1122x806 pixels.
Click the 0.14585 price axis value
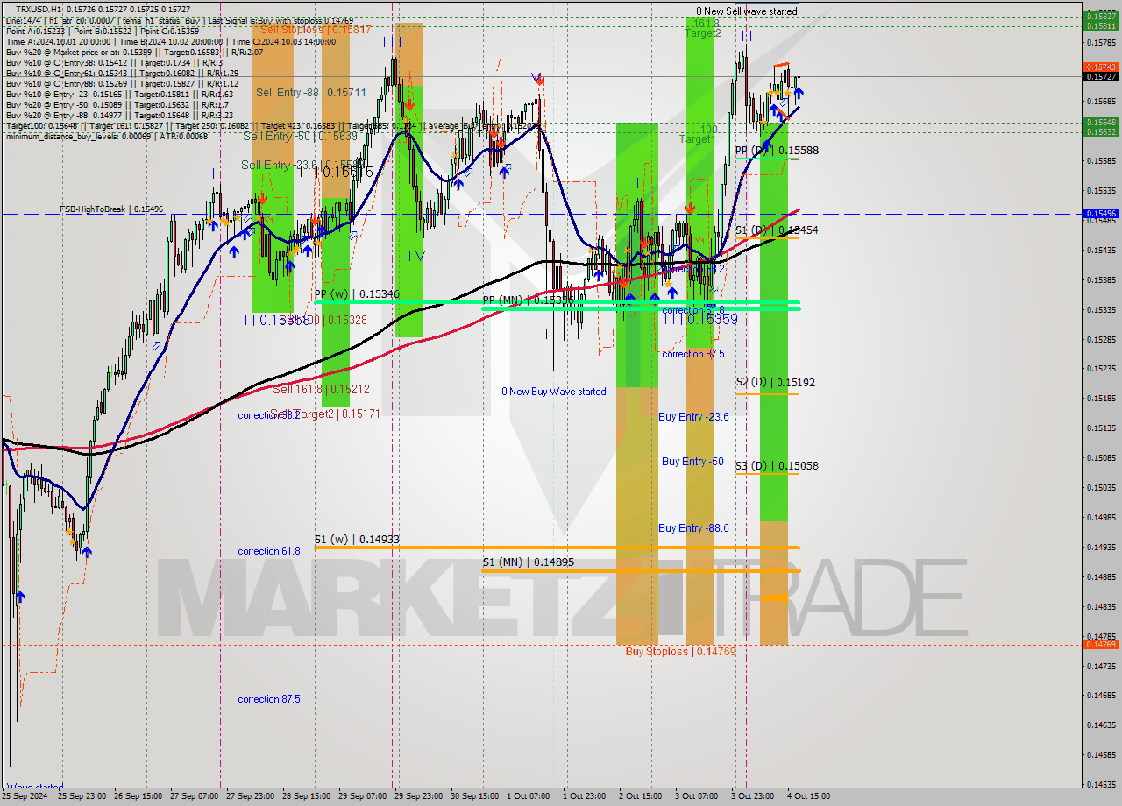point(1101,754)
